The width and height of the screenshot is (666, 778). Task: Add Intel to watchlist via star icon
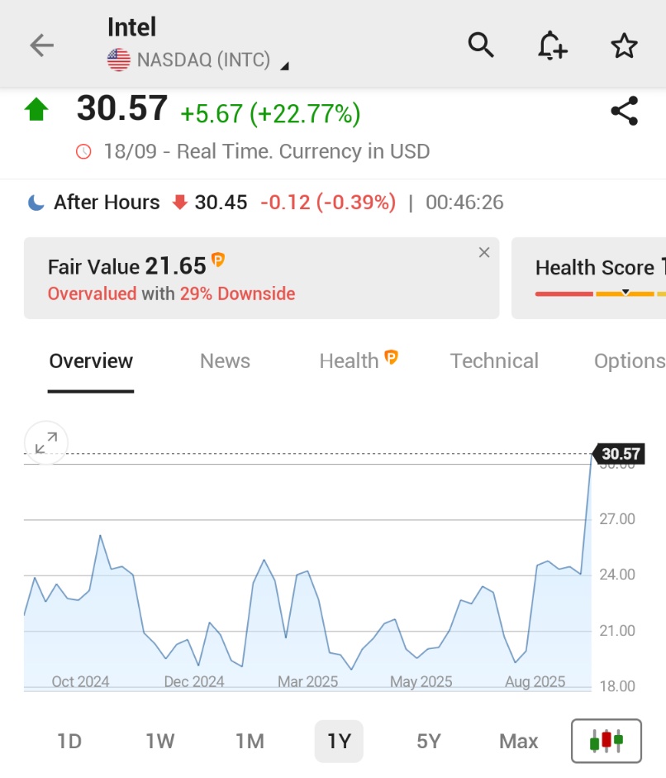[624, 45]
